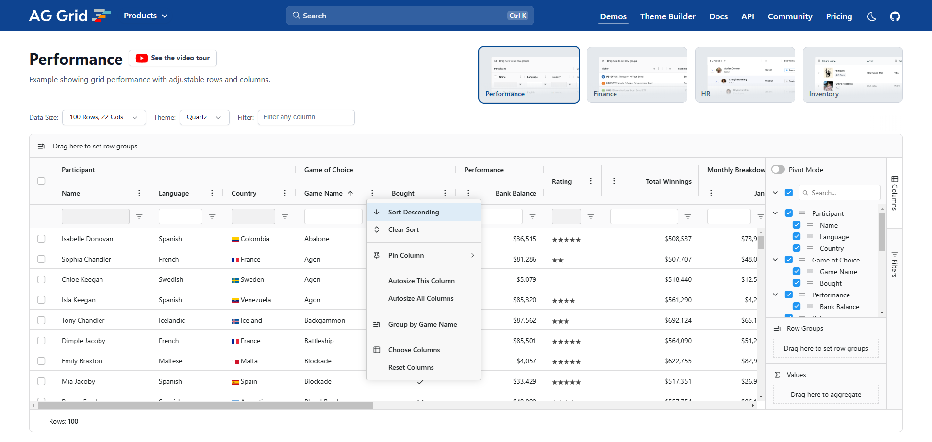This screenshot has height=442, width=932.
Task: Click See the video tour button
Action: [173, 58]
